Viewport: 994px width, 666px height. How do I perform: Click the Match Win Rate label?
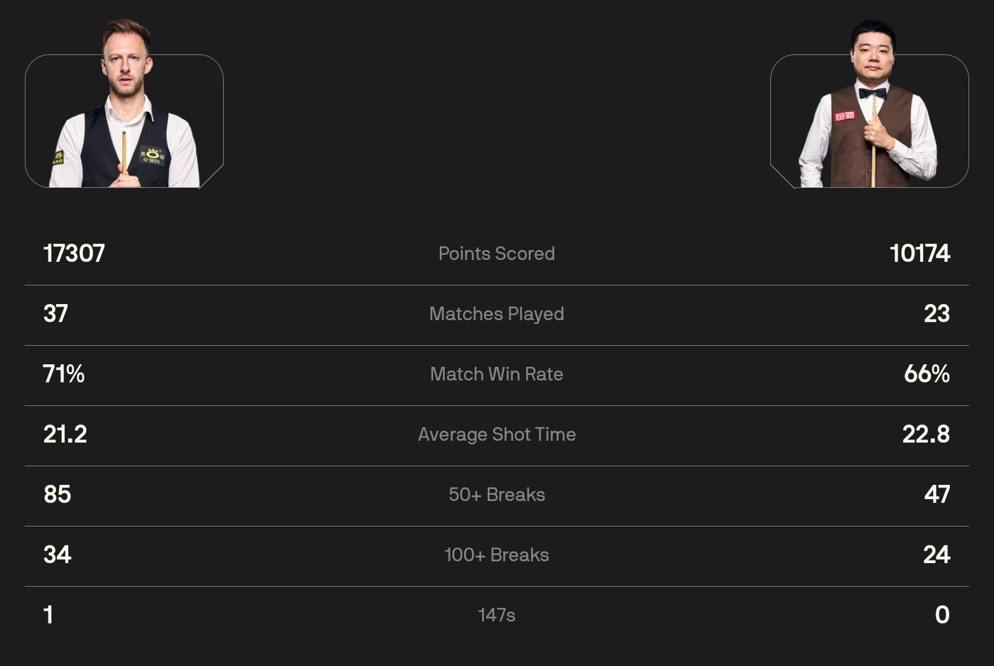click(x=496, y=374)
